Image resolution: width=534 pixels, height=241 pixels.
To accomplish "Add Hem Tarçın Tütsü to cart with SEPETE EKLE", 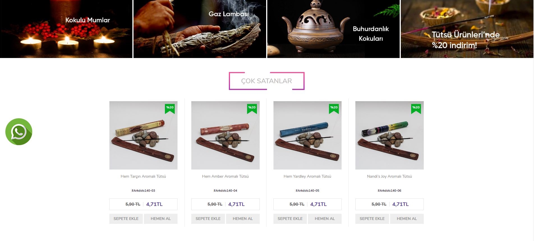I will 126,219.
